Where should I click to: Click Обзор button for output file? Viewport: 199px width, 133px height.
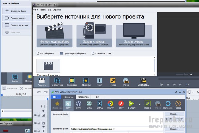174,129
